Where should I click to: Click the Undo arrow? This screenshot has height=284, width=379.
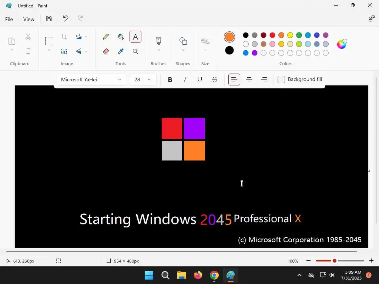click(x=66, y=18)
